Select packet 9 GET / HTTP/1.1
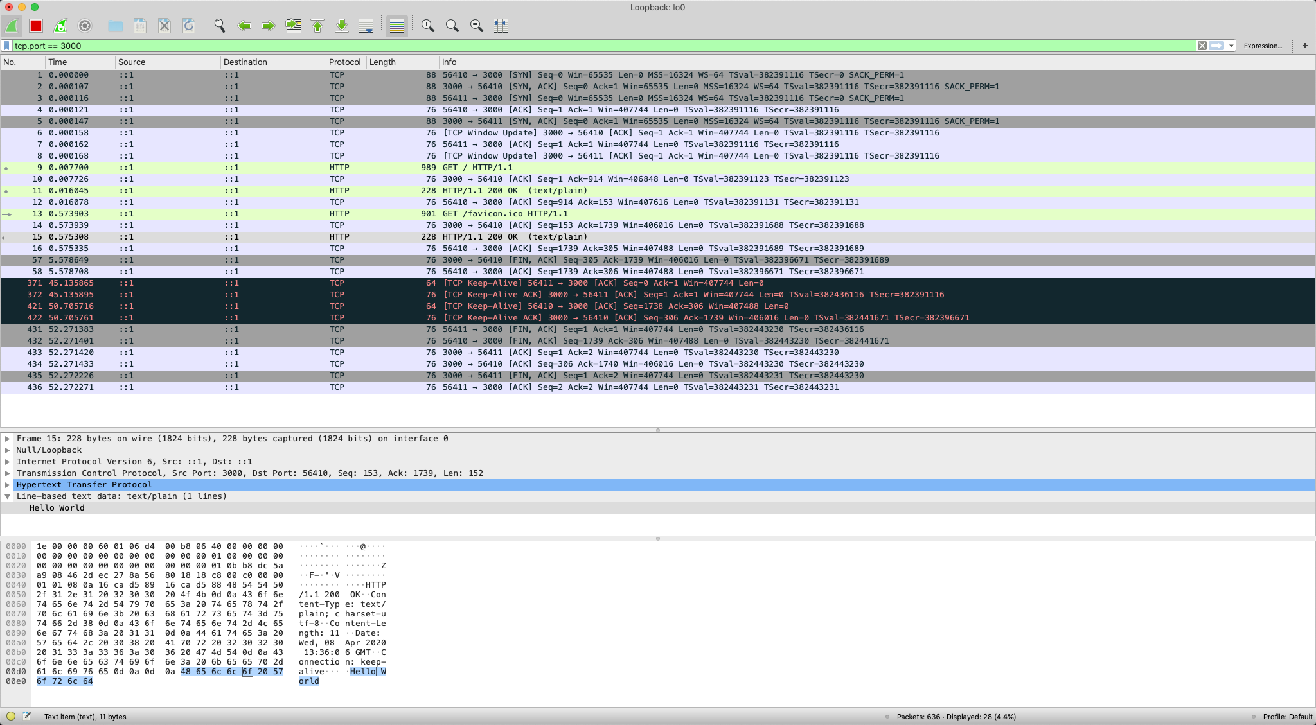Screen dimensions: 1316x725 [x=658, y=168]
